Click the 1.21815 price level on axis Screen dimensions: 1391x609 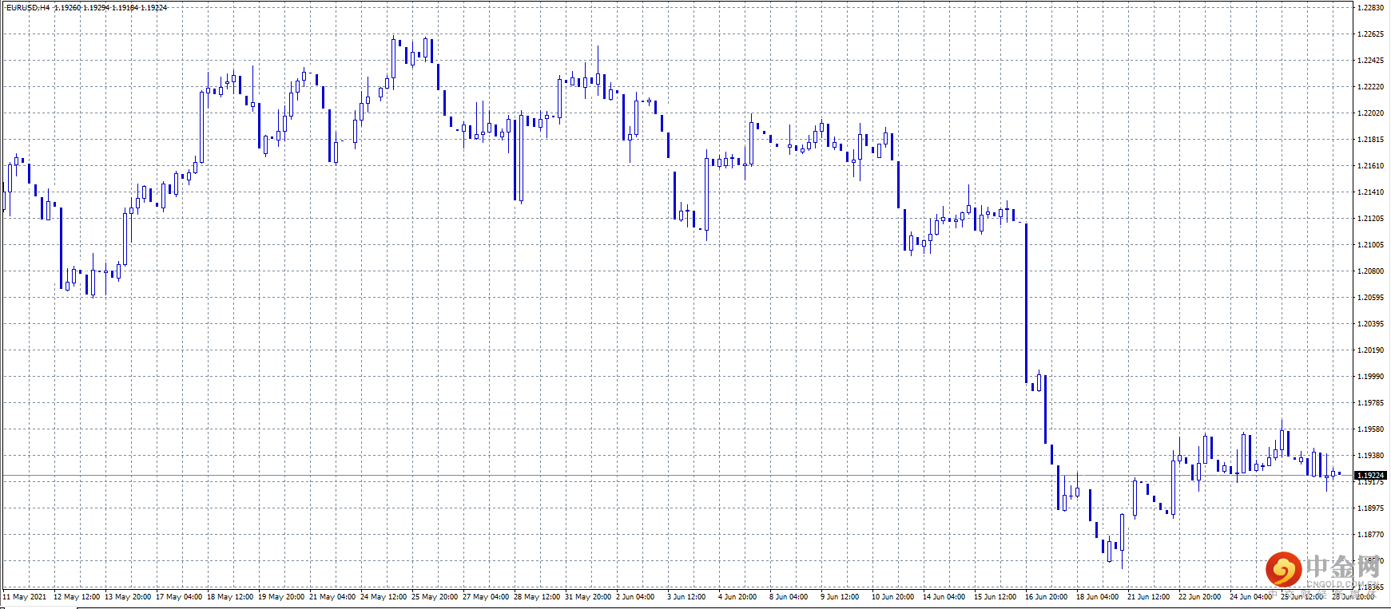[1371, 140]
